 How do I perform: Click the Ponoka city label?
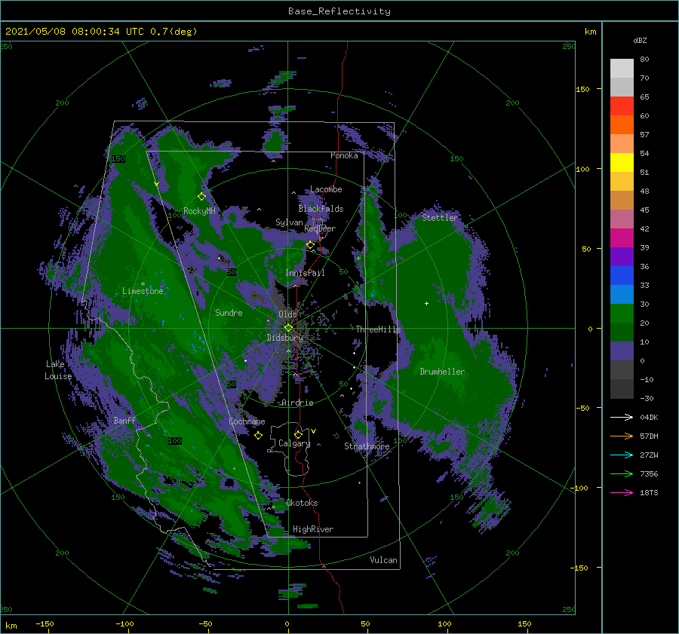pos(344,155)
